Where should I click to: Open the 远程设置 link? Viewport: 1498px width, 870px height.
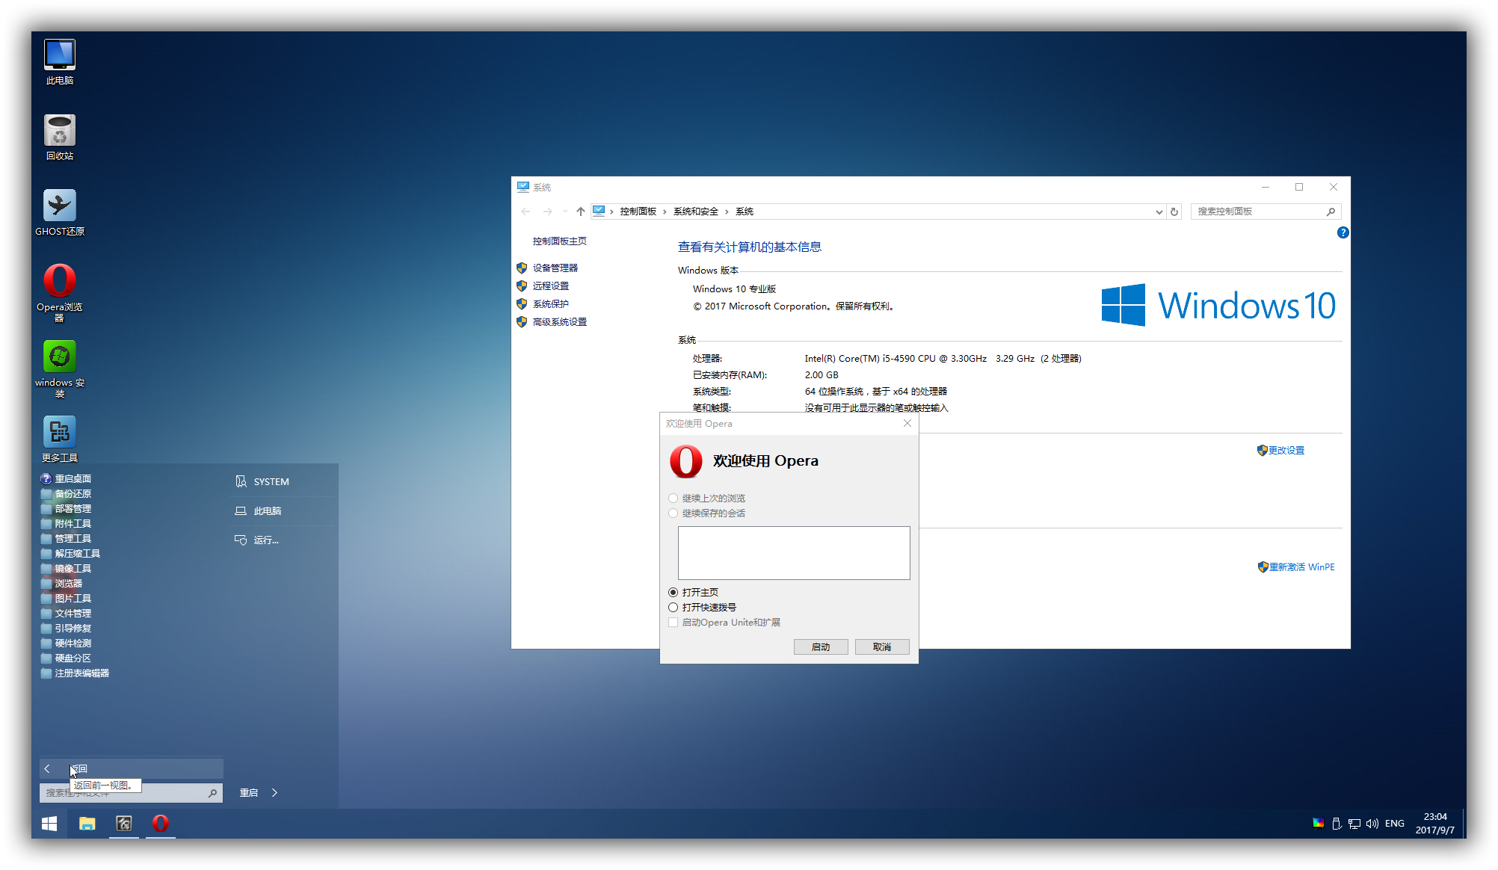click(550, 286)
